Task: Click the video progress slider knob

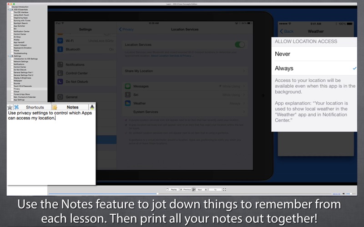Action: (x=157, y=194)
